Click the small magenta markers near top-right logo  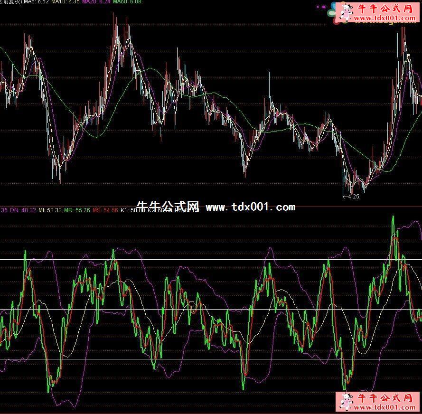[x=320, y=8]
